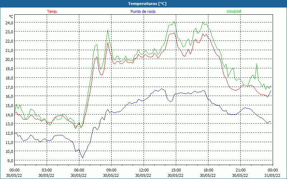Click the '14,0' y-axis value
287x179 pixels.
click(x=9, y=115)
